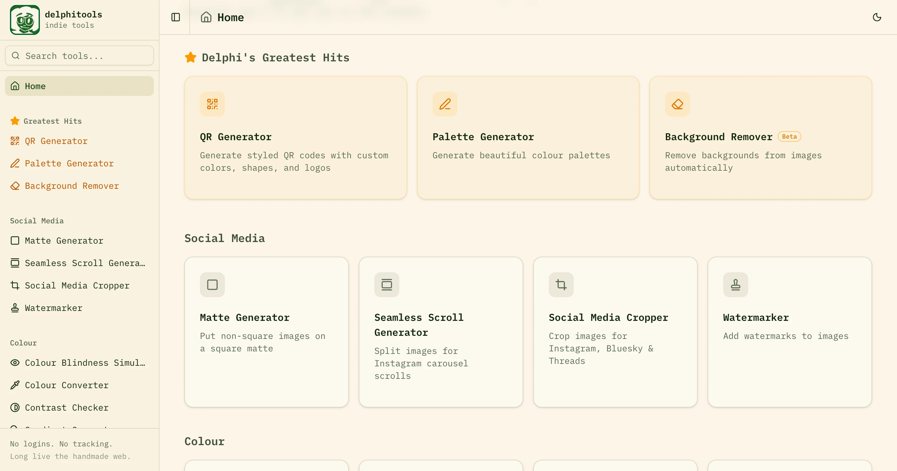Click the pencil icon on Palette Generator card
This screenshot has width=897, height=471.
[x=445, y=104]
